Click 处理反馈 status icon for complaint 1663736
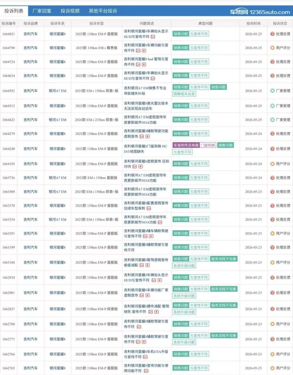Viewport: 293px width, 375px height. (x=273, y=178)
